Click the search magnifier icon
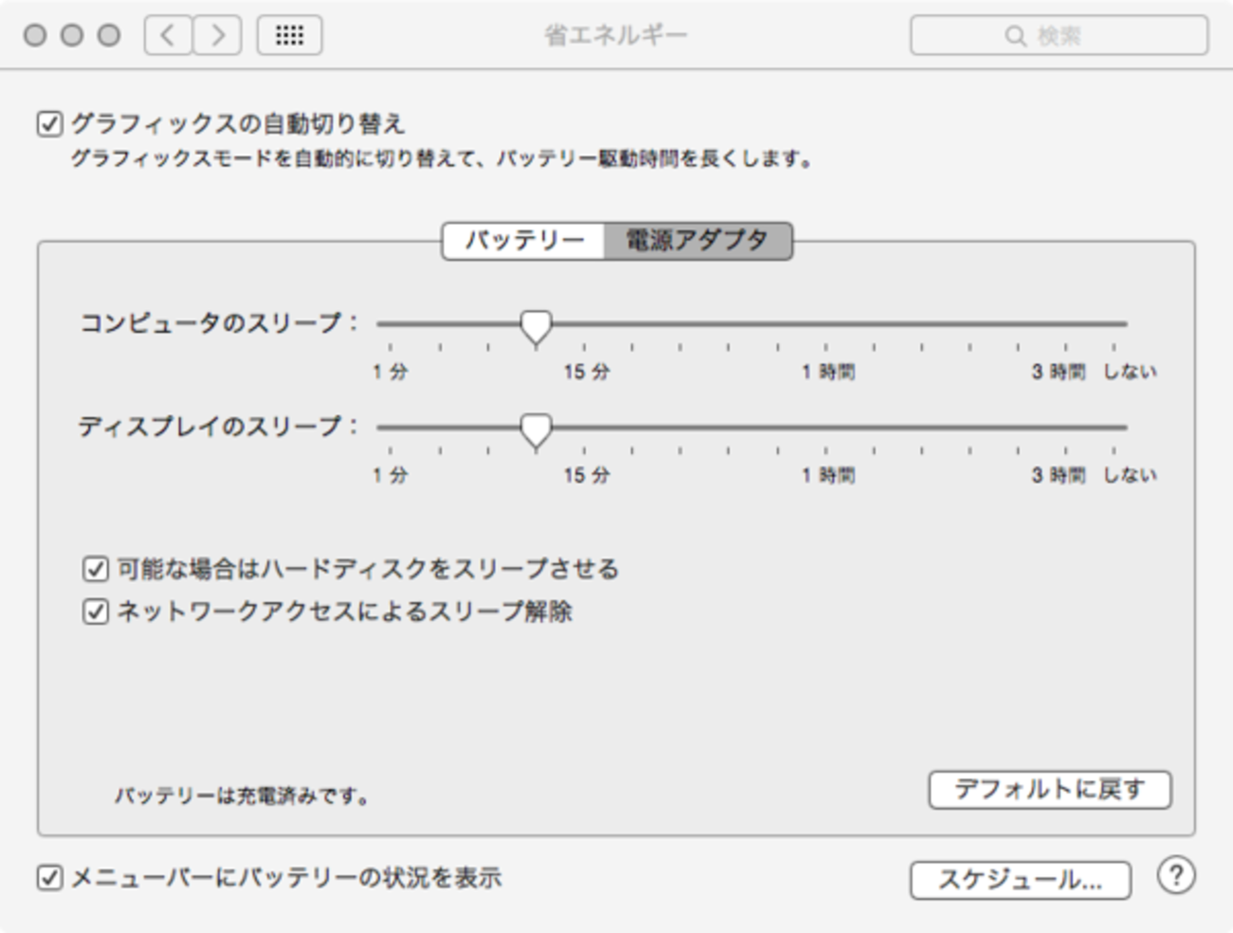This screenshot has height=933, width=1233. (1015, 36)
